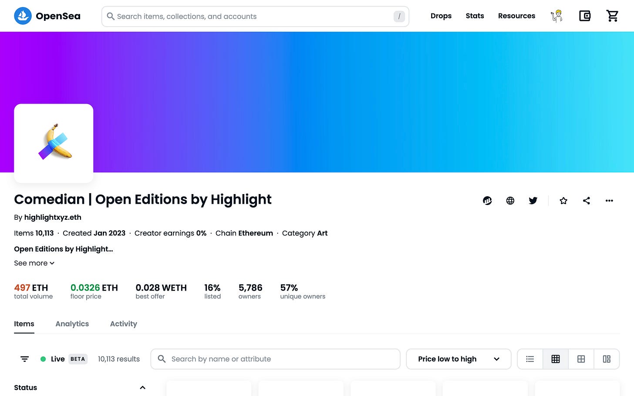Open the collection analytics chart icon
Viewport: 634px width, 396px height.
(x=487, y=201)
